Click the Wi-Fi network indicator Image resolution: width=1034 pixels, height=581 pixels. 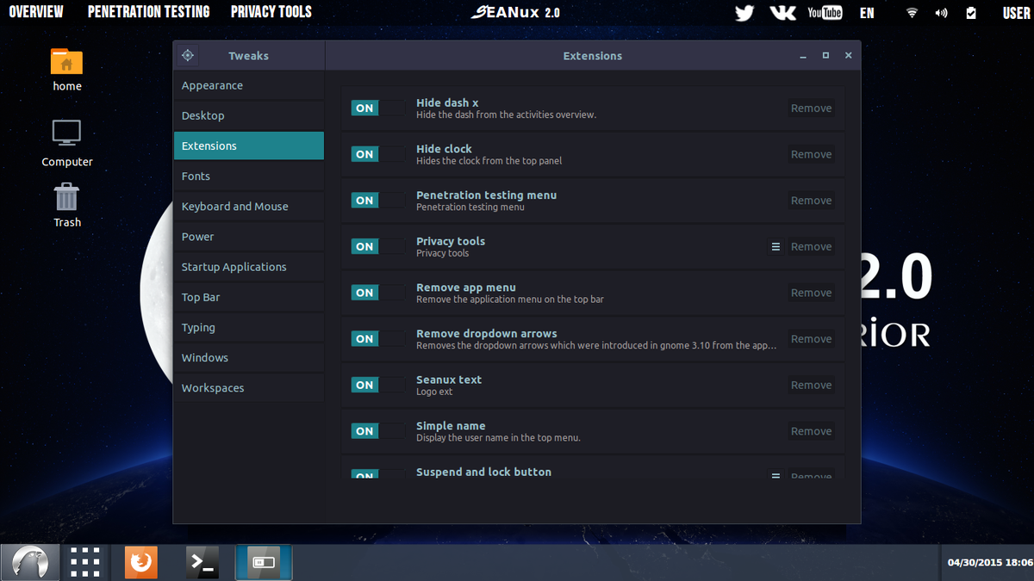pyautogui.click(x=912, y=13)
